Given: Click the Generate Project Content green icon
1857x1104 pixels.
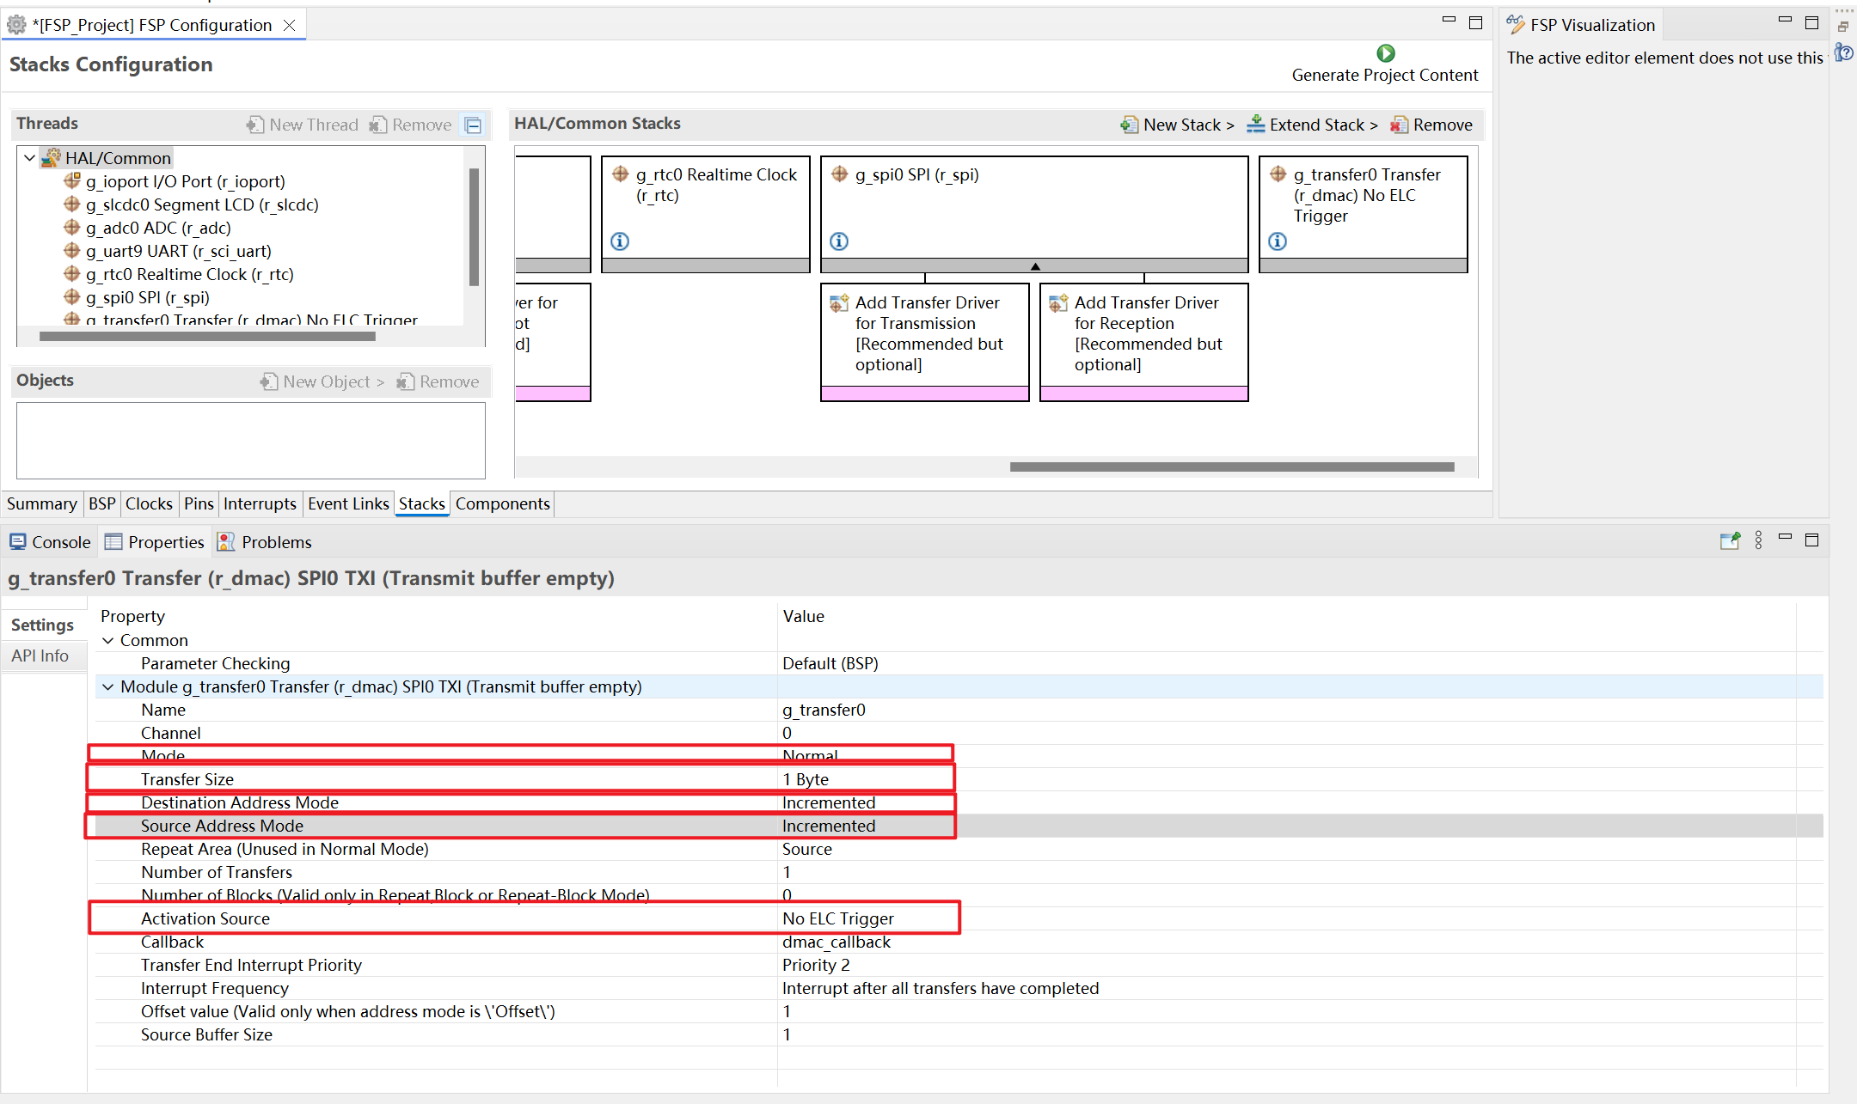Looking at the screenshot, I should [x=1385, y=53].
